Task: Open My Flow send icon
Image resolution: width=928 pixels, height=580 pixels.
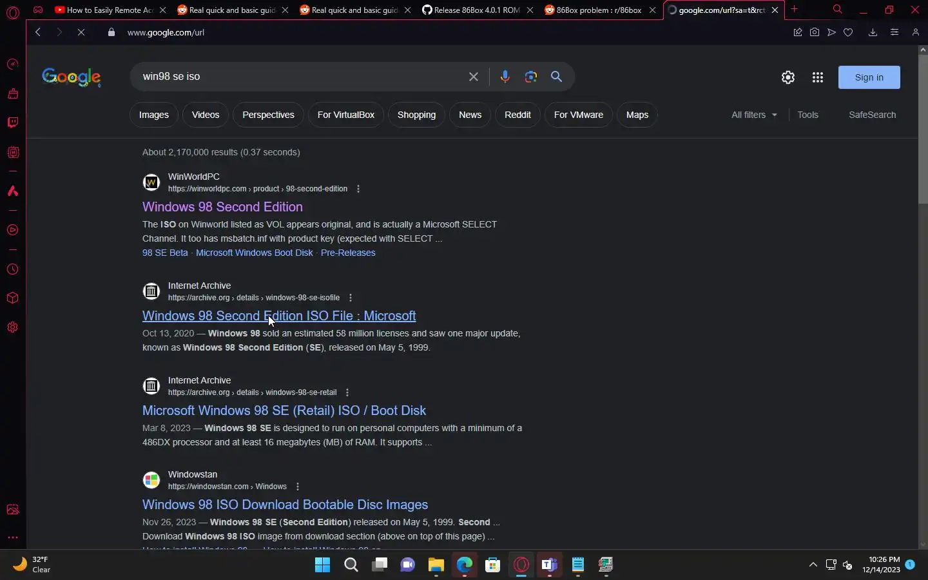Action: (832, 32)
